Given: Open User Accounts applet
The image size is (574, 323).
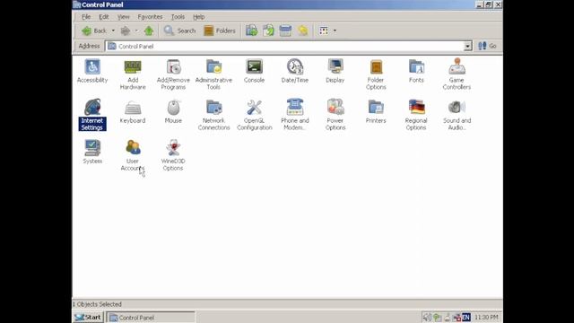Looking at the screenshot, I should click(x=133, y=155).
